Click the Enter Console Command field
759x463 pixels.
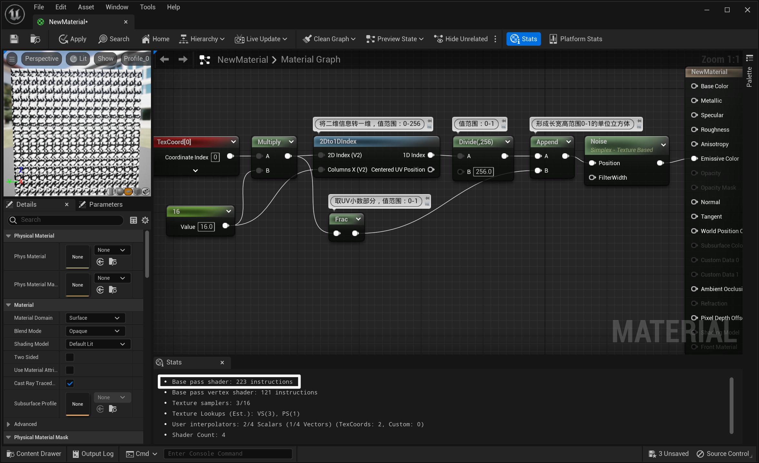[x=228, y=454]
